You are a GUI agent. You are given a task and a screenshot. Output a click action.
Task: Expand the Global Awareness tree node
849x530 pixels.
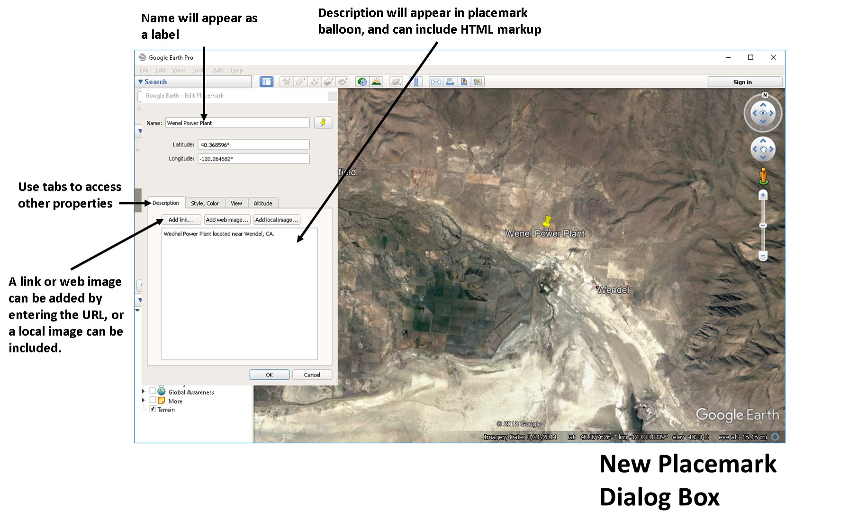144,391
